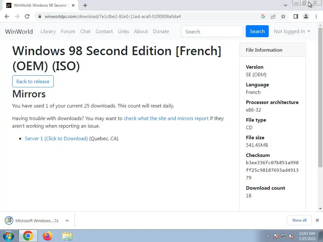The image size is (323, 242).
Task: Click the Action Center flag icon
Action: click(276, 236)
